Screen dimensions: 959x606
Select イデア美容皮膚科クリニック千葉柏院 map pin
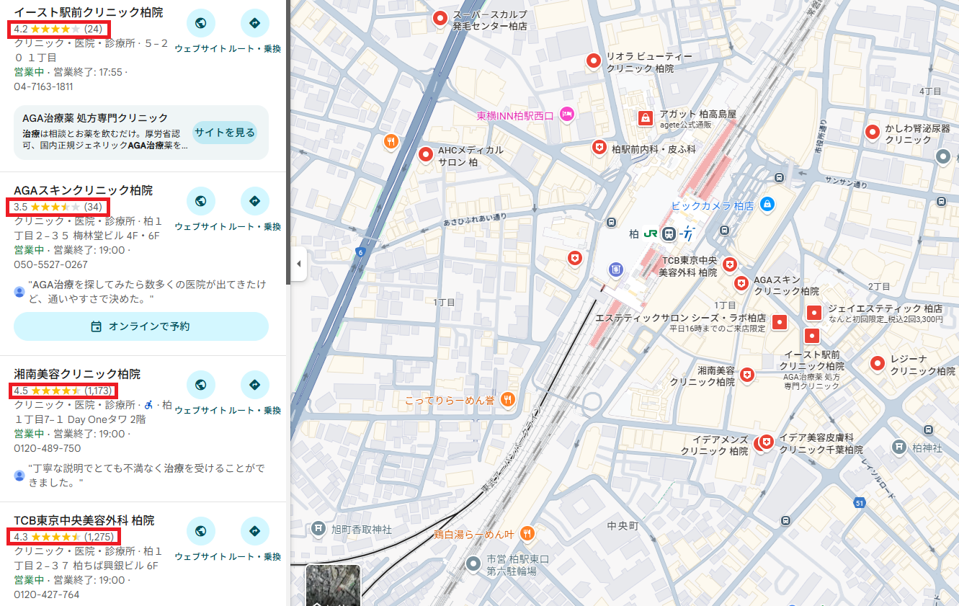pos(767,441)
